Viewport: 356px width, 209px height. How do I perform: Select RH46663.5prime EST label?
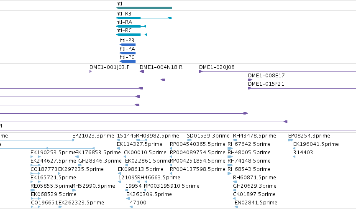pyautogui.click(x=159, y=178)
